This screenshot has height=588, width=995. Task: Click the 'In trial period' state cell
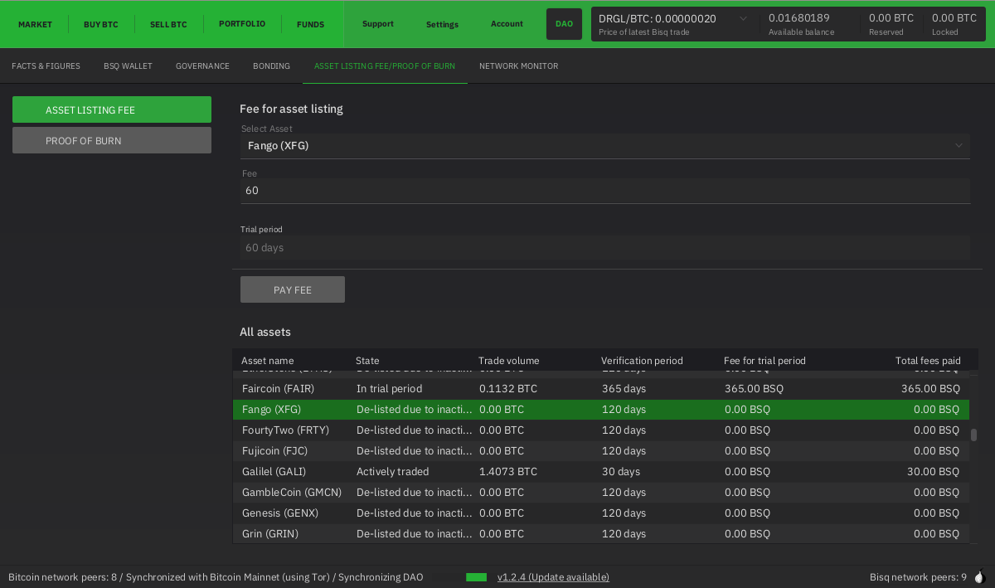click(389, 389)
